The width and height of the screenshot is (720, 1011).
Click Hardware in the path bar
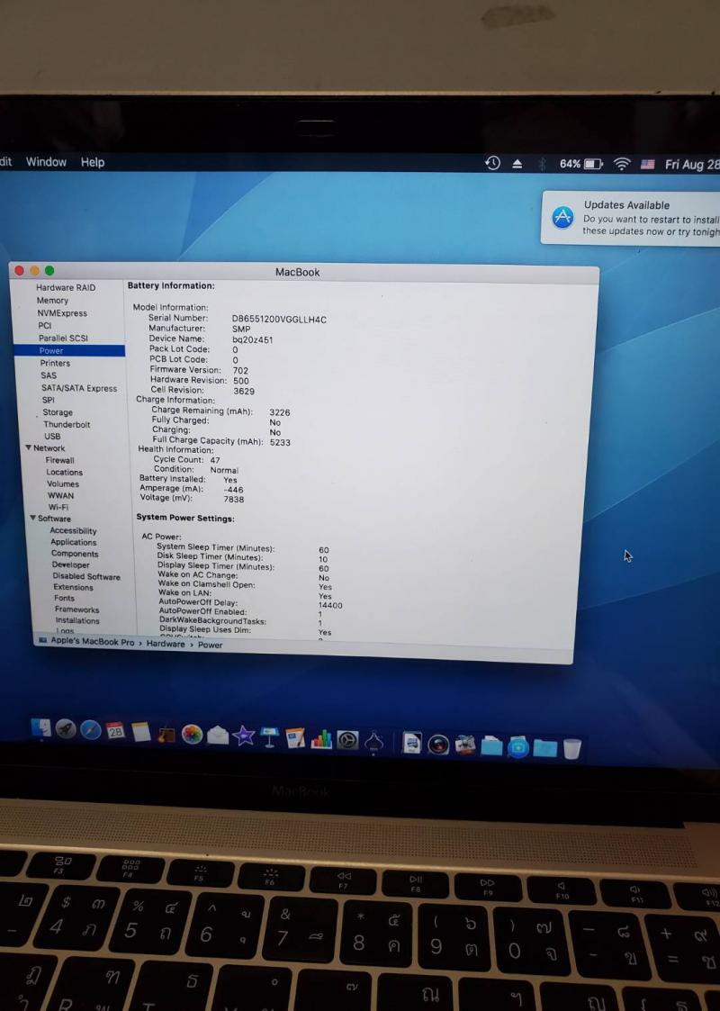point(165,644)
